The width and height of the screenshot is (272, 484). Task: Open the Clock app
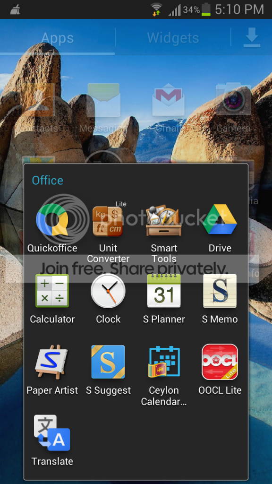(108, 291)
